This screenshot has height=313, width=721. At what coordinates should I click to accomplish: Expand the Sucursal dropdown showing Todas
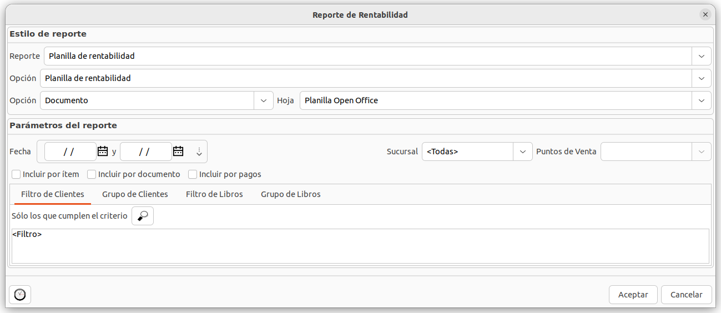[522, 152]
